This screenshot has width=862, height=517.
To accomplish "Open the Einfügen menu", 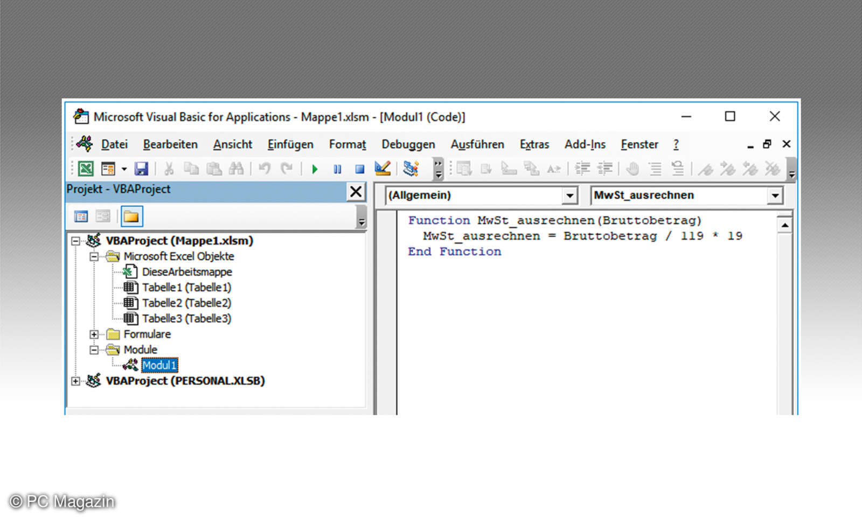I will pyautogui.click(x=290, y=144).
